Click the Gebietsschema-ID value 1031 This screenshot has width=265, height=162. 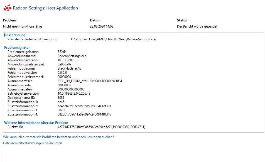pos(61,98)
